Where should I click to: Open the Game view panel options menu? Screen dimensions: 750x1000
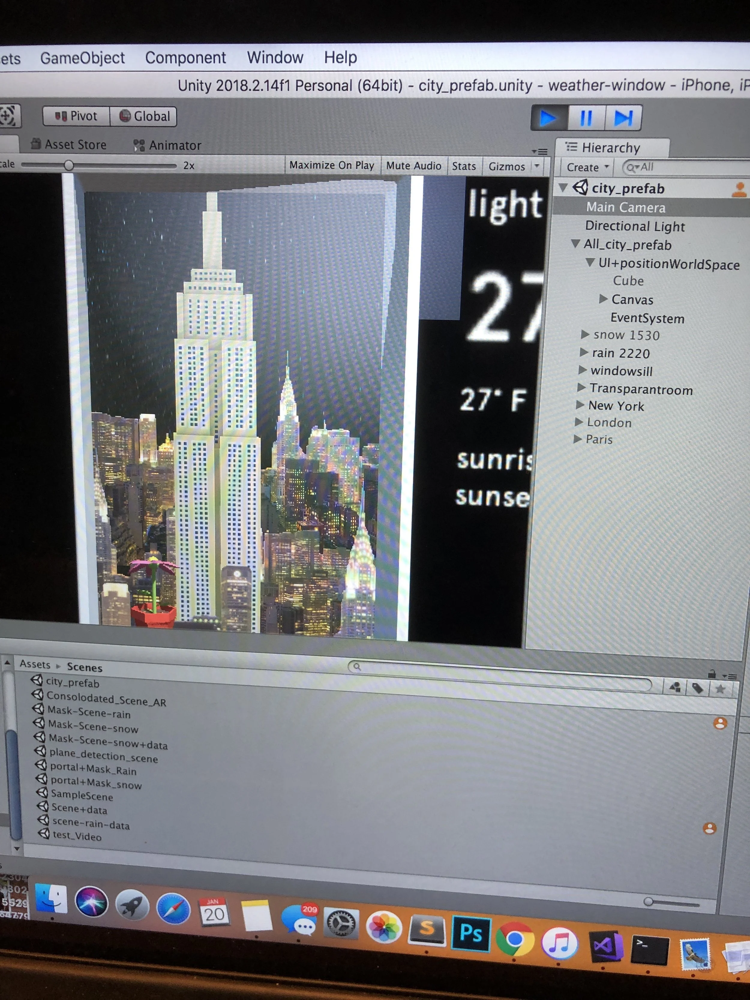(x=540, y=152)
